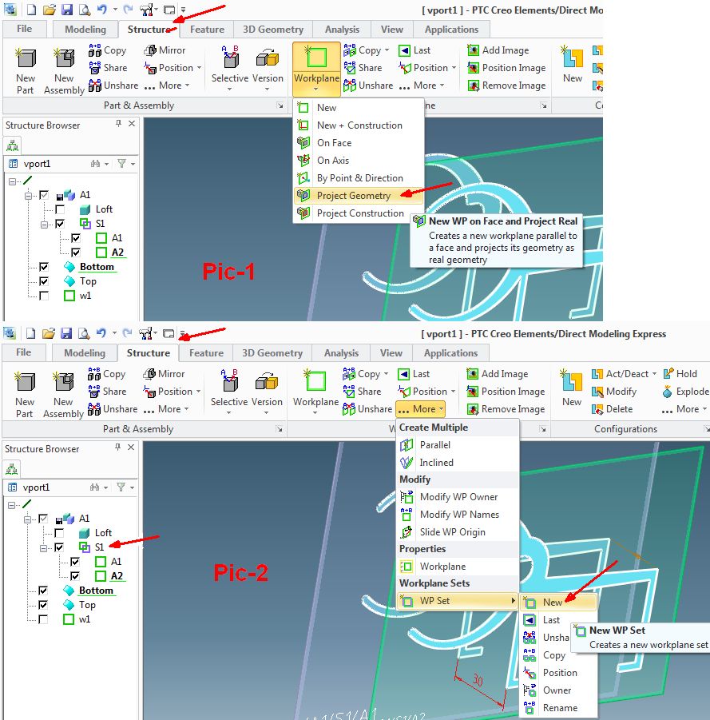Click New configuration icon in Pic-2
Viewport: 710px width, 720px height.
click(x=572, y=382)
